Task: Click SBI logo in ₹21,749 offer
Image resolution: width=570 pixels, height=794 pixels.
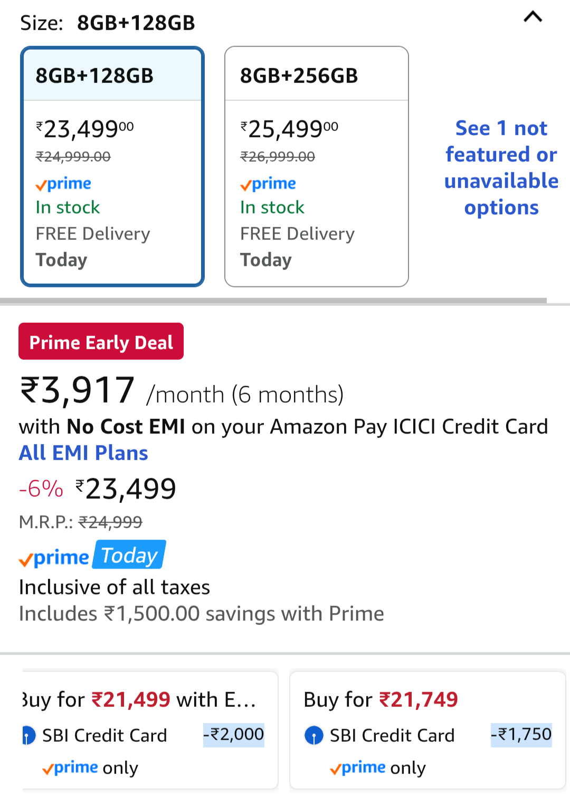Action: coord(314,735)
